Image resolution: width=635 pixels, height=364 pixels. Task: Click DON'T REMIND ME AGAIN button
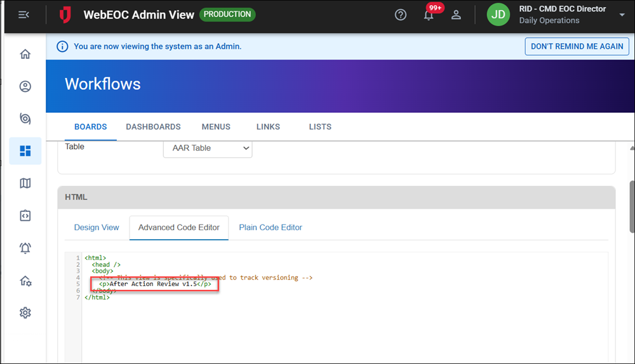click(577, 46)
